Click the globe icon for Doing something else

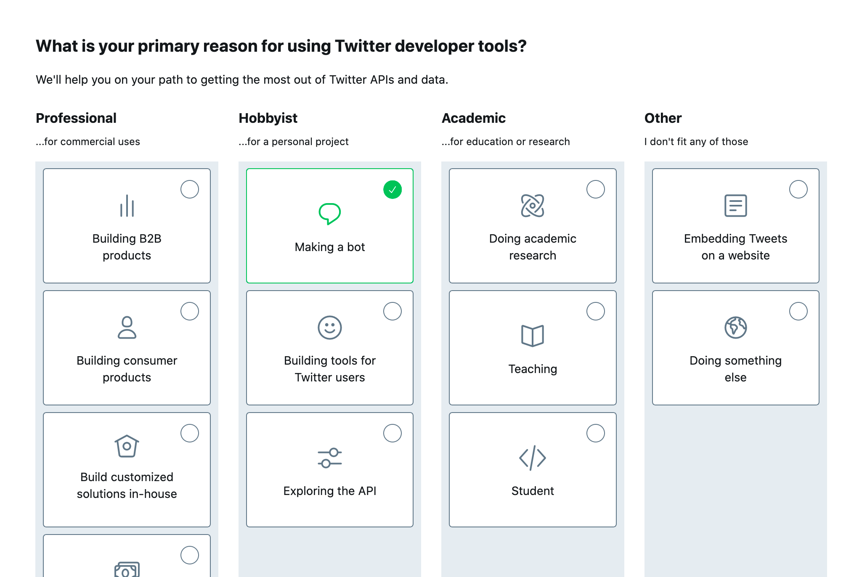click(x=735, y=328)
